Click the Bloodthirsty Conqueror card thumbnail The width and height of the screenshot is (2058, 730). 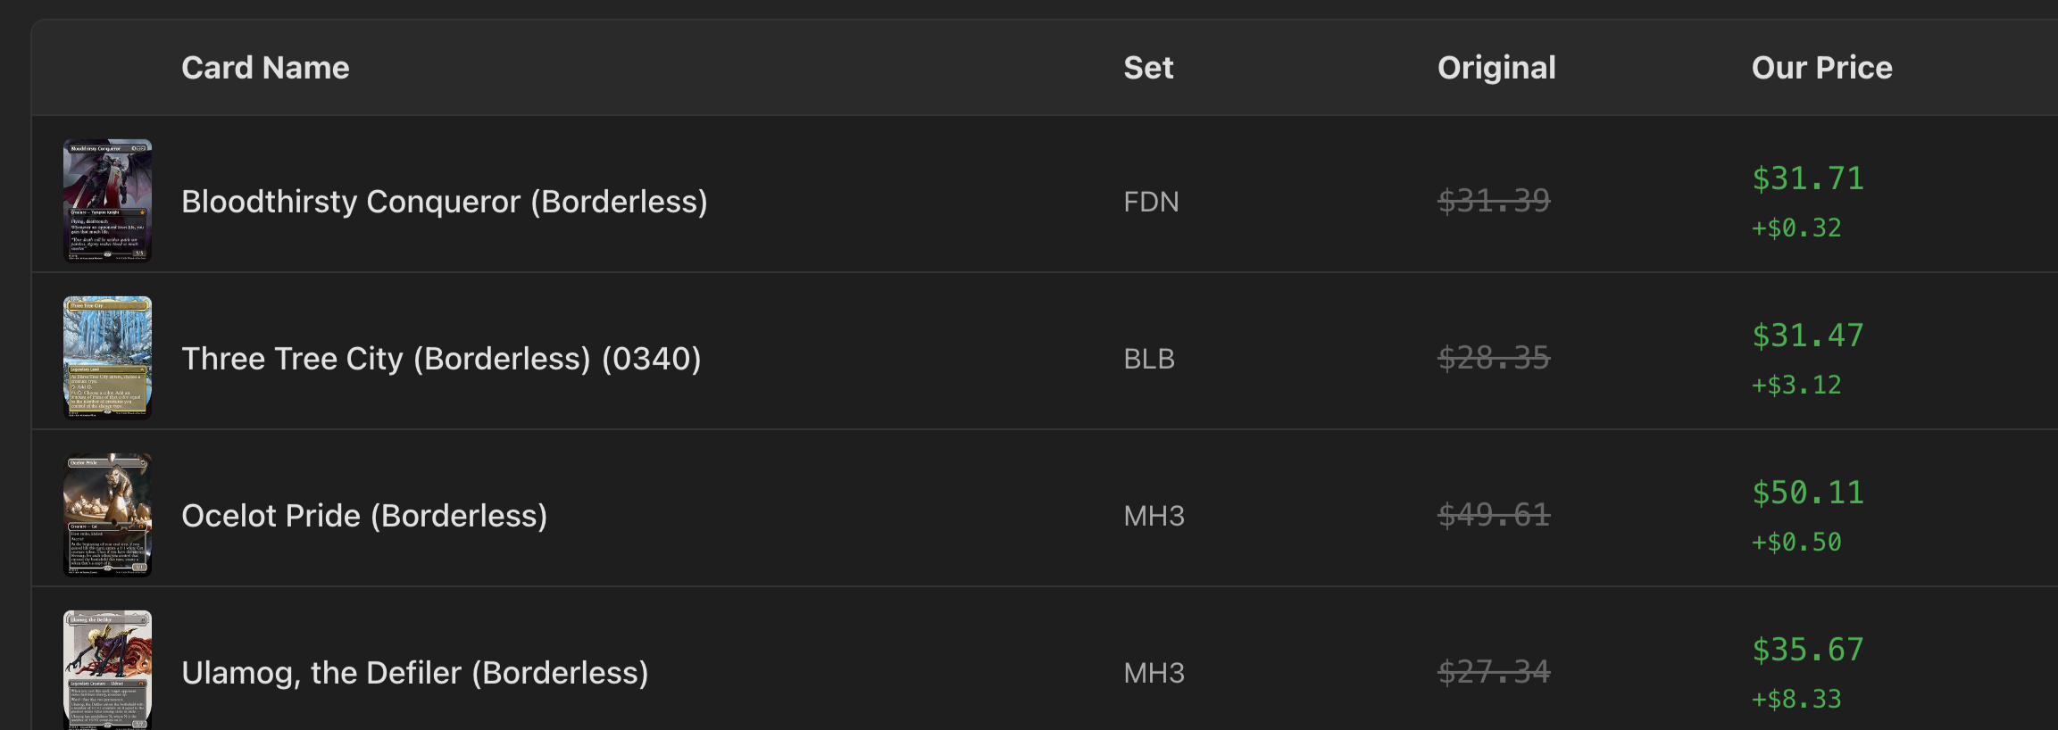107,201
